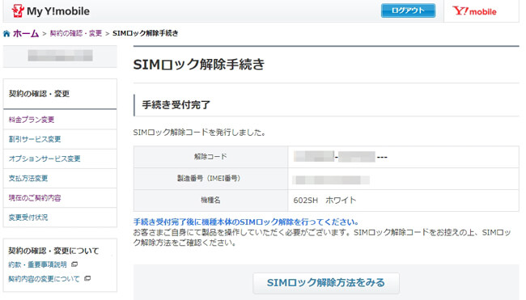The width and height of the screenshot is (526, 300).
Task: Click the 手続き受付完了後に機種本体のSIMロック解除 notice
Action: coord(247,222)
